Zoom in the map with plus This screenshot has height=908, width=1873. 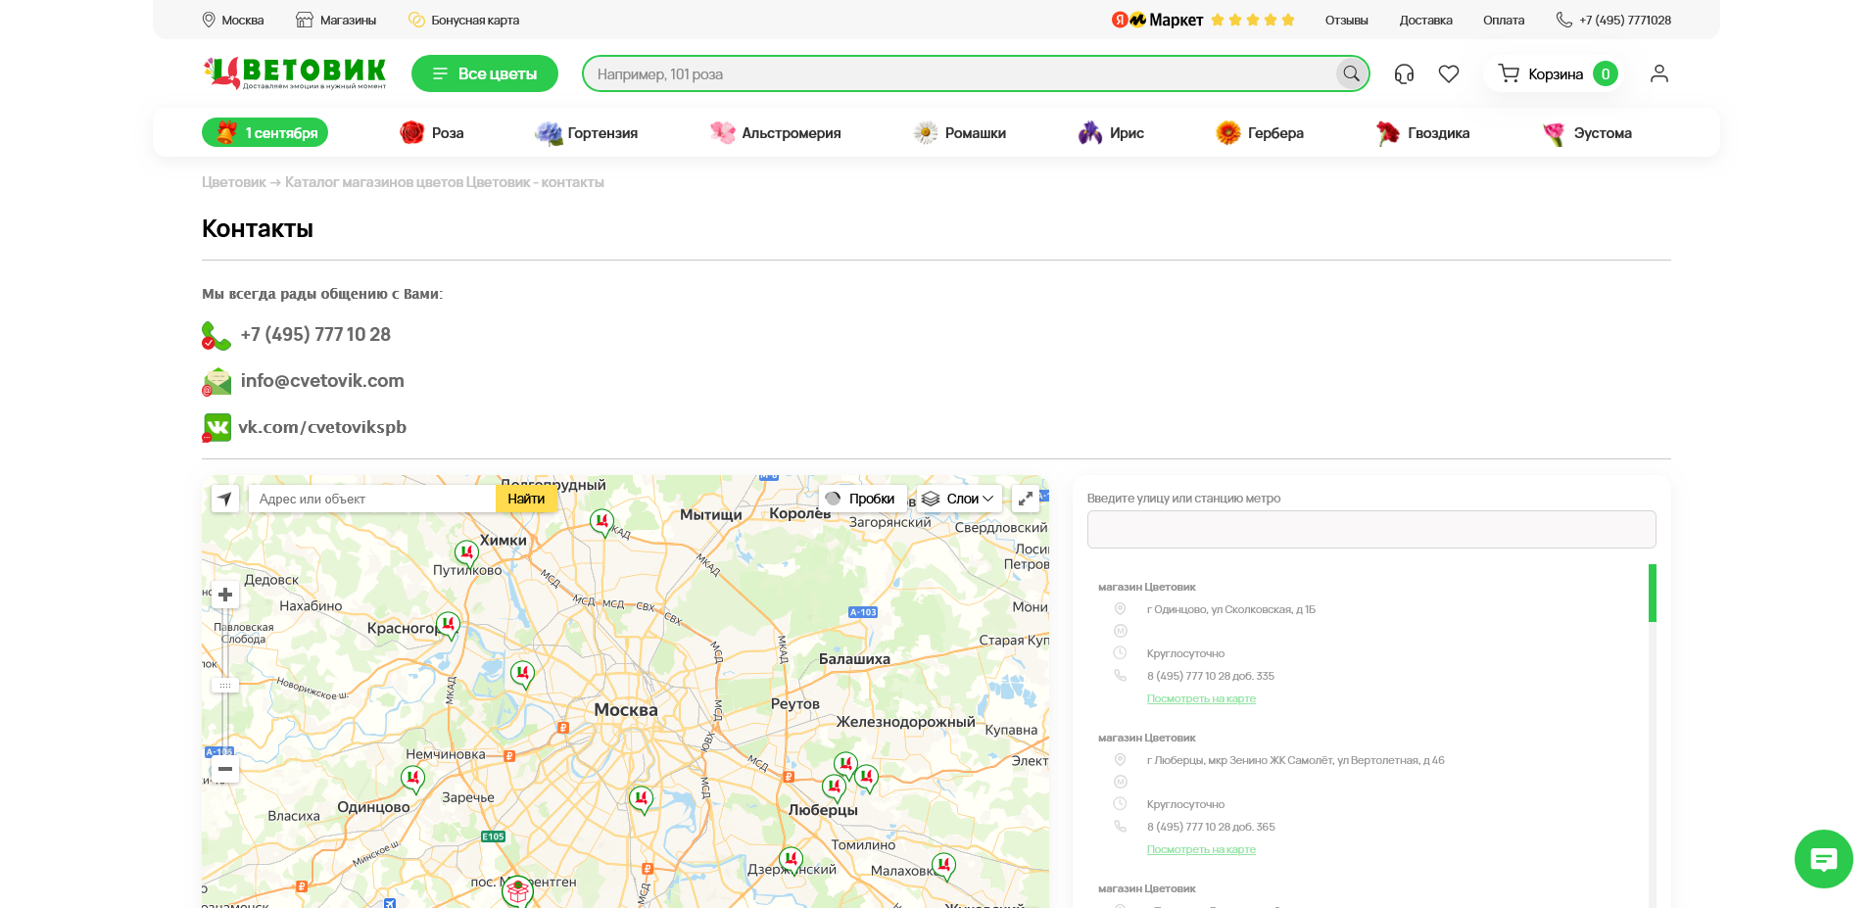(x=225, y=595)
